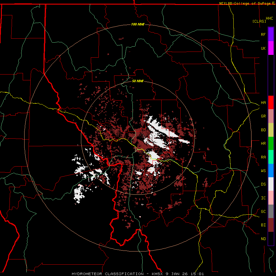Click the [CLAS] units label
The width and height of the screenshot is (276, 276).
coord(259,21)
